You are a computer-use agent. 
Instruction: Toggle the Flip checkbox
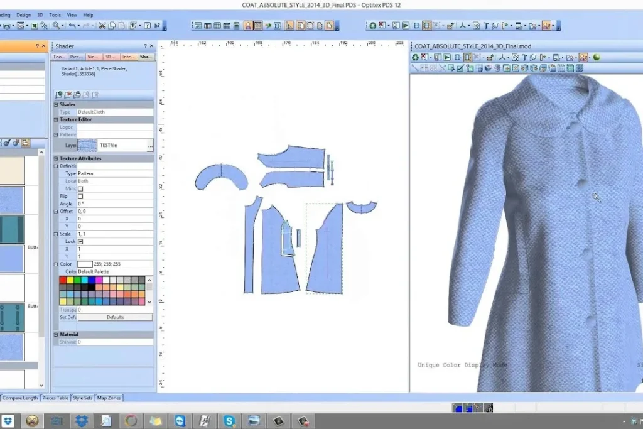point(80,196)
